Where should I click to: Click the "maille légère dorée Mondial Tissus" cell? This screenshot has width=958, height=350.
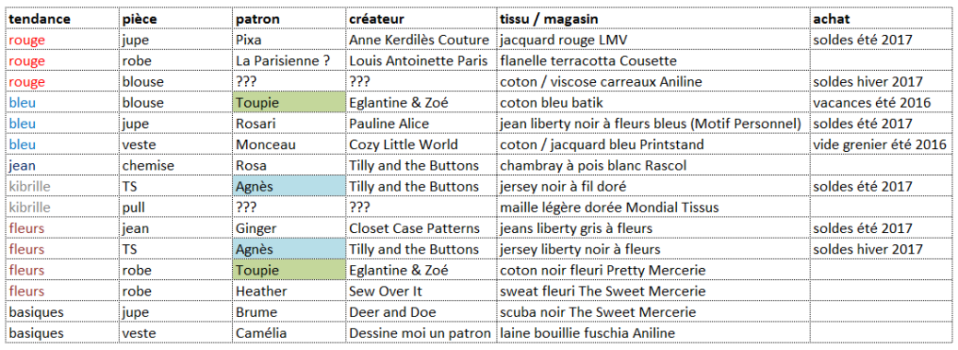click(654, 207)
